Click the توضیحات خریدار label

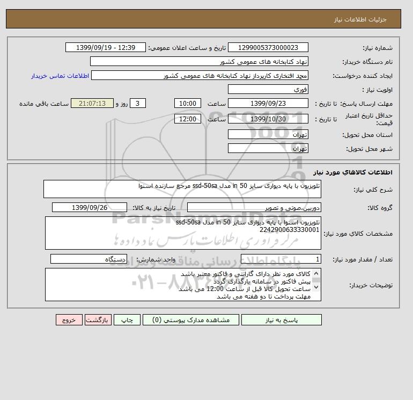371,285
